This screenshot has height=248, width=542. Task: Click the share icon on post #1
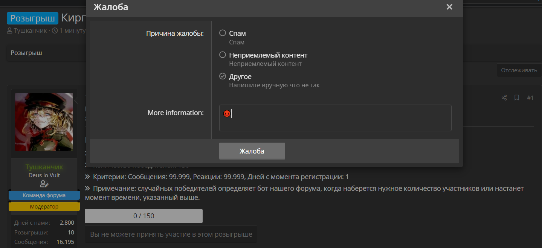504,98
